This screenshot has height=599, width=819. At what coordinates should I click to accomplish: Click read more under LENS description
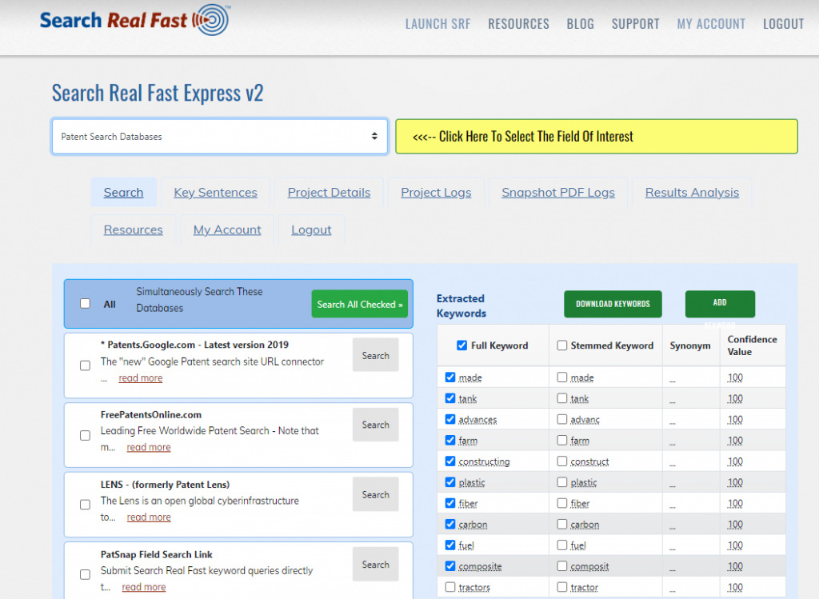tap(149, 517)
